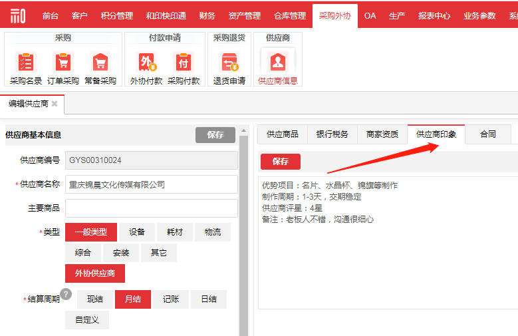Click the app logo in top-left corner

18,15
